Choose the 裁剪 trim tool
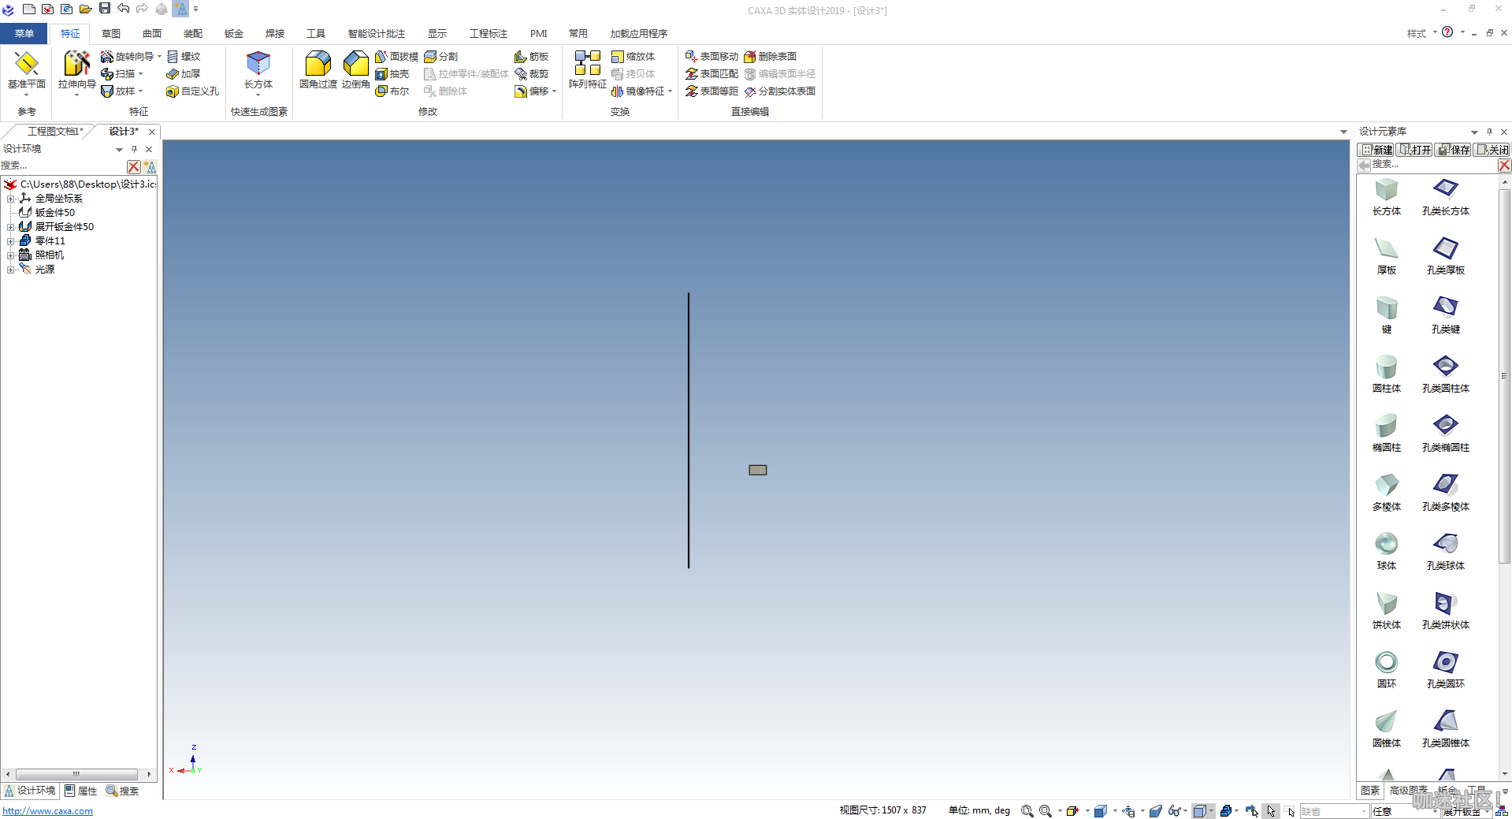This screenshot has height=819, width=1512. 531,74
